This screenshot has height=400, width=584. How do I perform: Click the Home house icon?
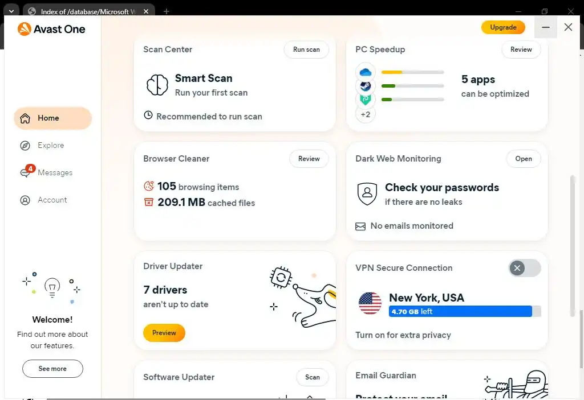(25, 118)
